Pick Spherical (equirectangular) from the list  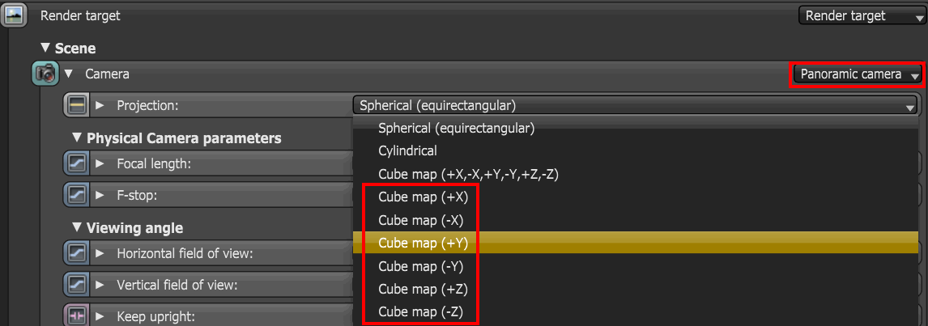click(x=456, y=128)
